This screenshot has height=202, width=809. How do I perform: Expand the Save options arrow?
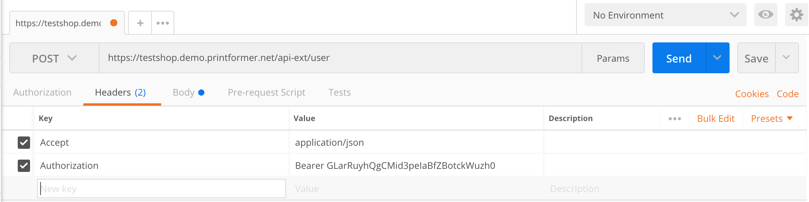coord(786,58)
